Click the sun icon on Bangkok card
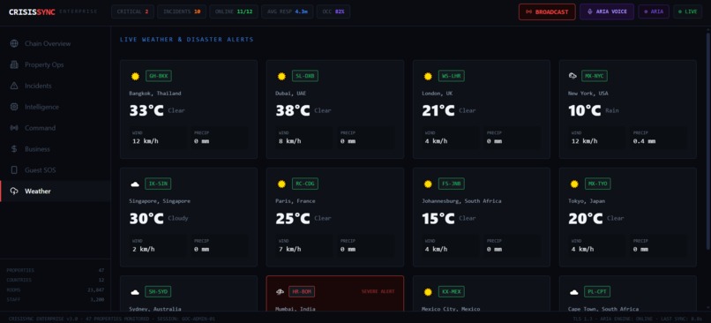 coord(135,76)
